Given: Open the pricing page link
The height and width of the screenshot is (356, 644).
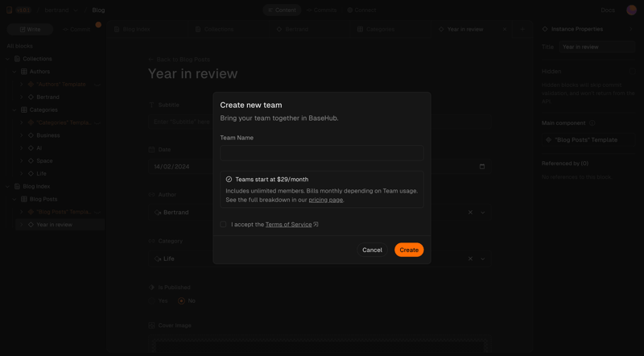Looking at the screenshot, I should coord(326,200).
